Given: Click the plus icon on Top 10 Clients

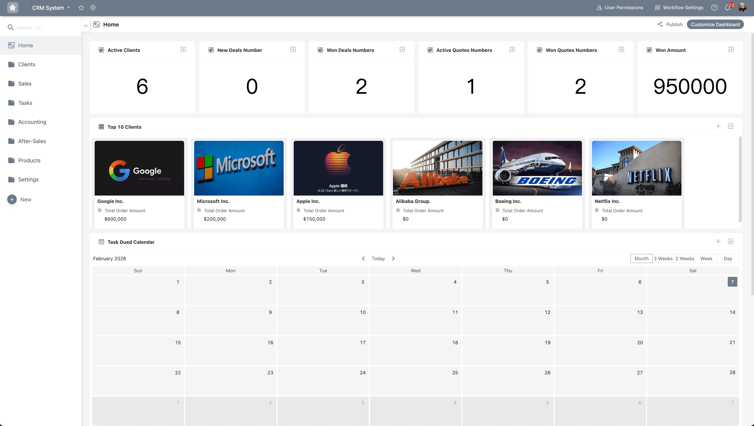Looking at the screenshot, I should [x=718, y=126].
